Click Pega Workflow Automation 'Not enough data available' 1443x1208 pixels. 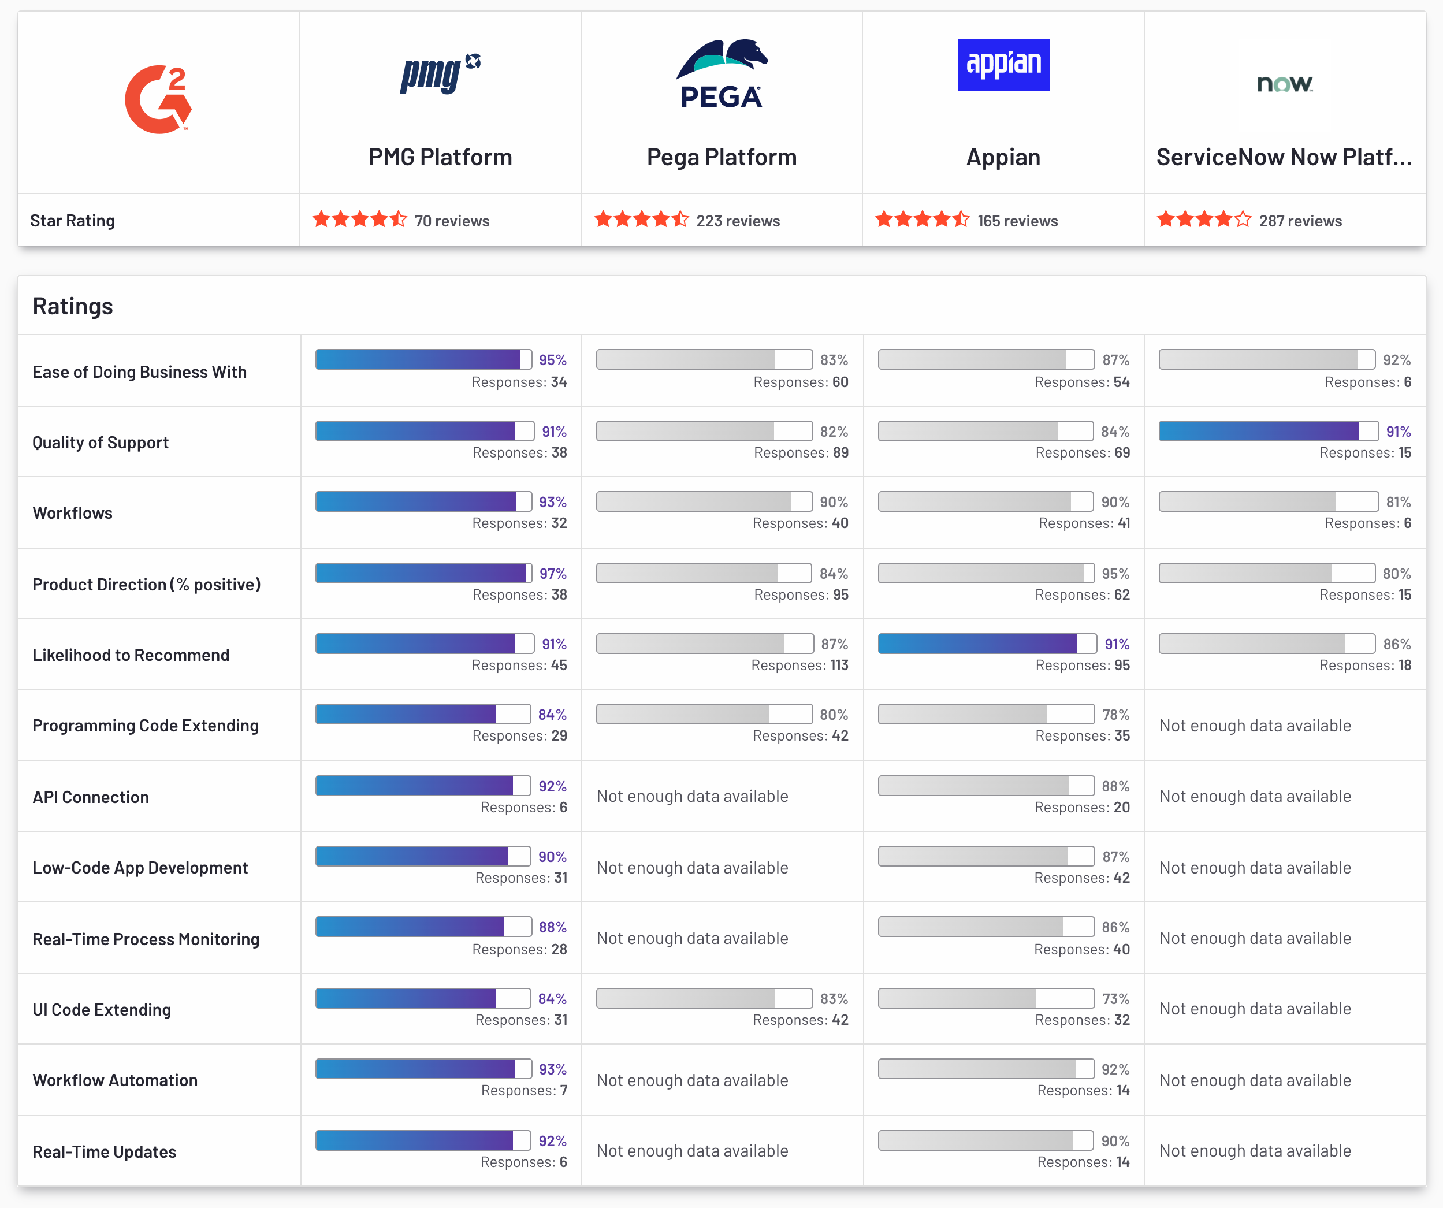pyautogui.click(x=692, y=1080)
